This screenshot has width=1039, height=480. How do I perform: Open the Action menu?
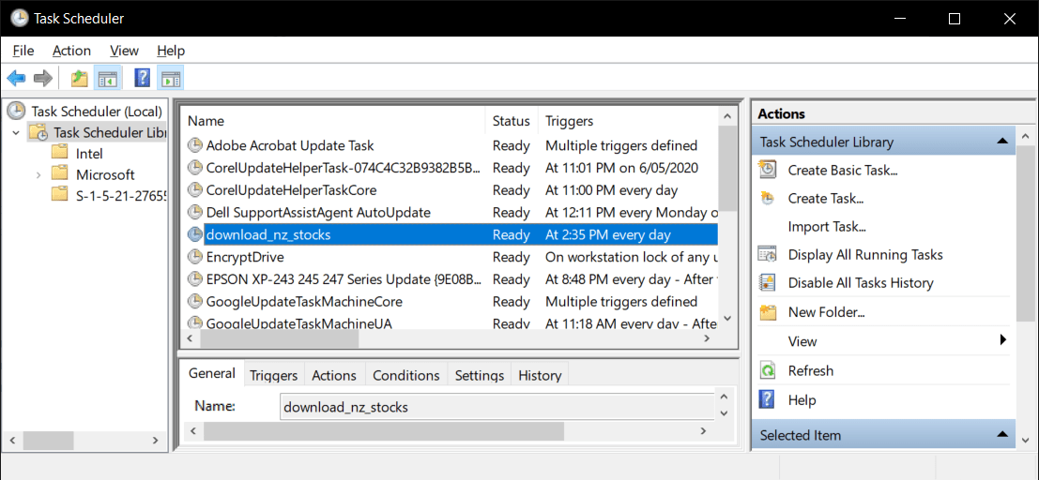(x=71, y=51)
